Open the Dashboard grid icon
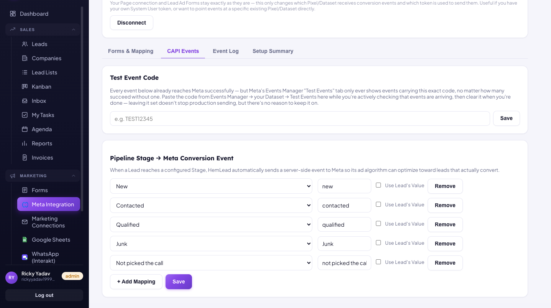The height and width of the screenshot is (308, 551). point(13,14)
